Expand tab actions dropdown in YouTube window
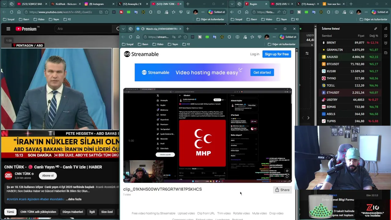Viewport: 391px width, 220px height. pyautogui.click(x=4, y=4)
